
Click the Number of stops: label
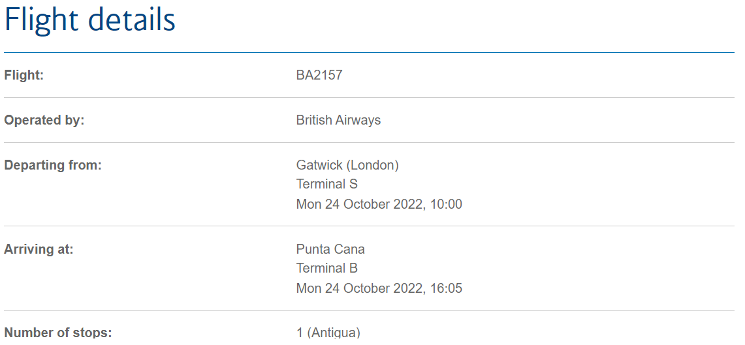58,333
